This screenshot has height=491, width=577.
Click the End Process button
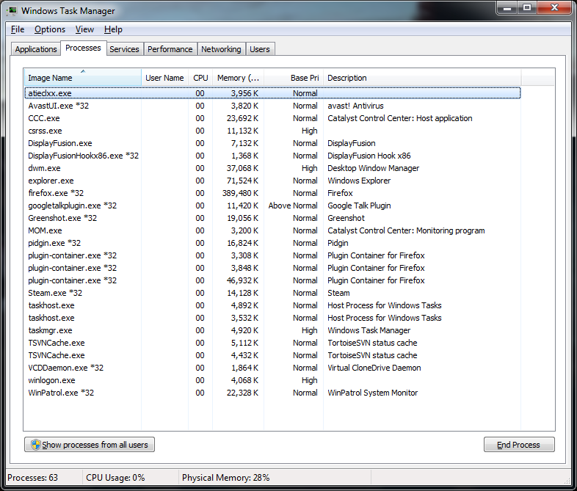pyautogui.click(x=519, y=445)
